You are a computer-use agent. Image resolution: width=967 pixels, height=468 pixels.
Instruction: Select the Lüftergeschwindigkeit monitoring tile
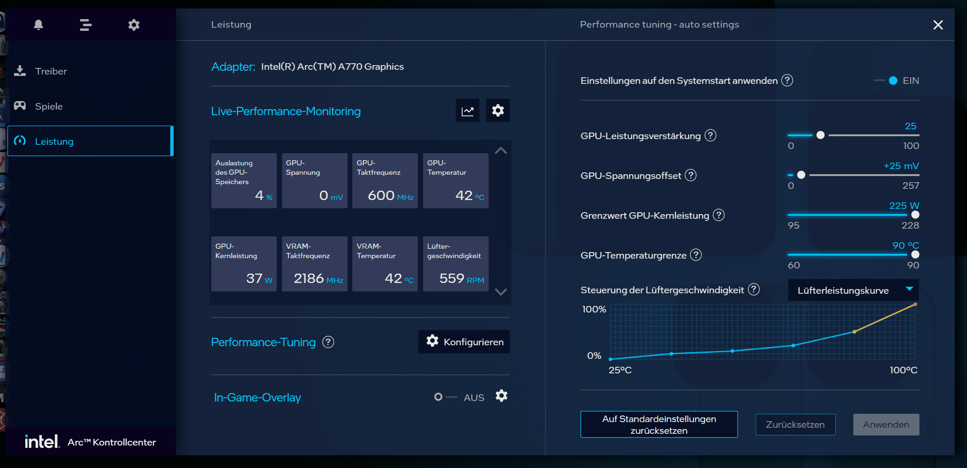456,264
